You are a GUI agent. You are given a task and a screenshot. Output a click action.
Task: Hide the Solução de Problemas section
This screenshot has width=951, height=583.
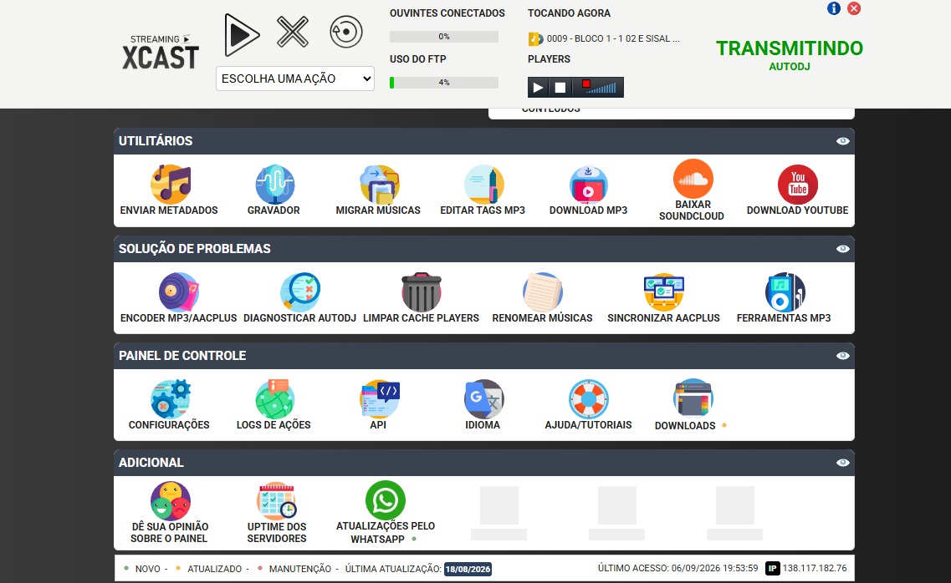843,249
